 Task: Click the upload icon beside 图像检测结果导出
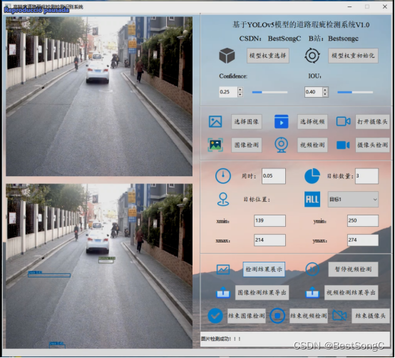[223, 293]
